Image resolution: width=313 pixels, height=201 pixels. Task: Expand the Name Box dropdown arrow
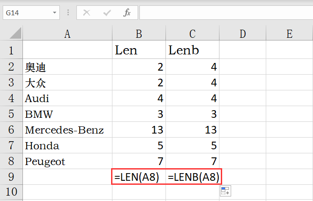point(54,13)
